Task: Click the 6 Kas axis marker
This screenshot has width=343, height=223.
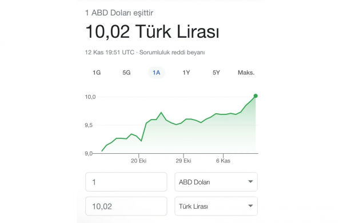Action: click(x=223, y=161)
